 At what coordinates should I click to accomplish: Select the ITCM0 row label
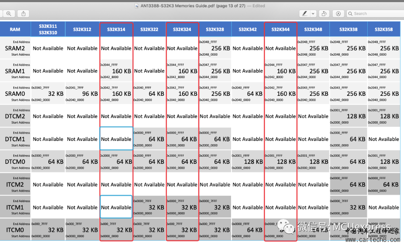(x=15, y=230)
